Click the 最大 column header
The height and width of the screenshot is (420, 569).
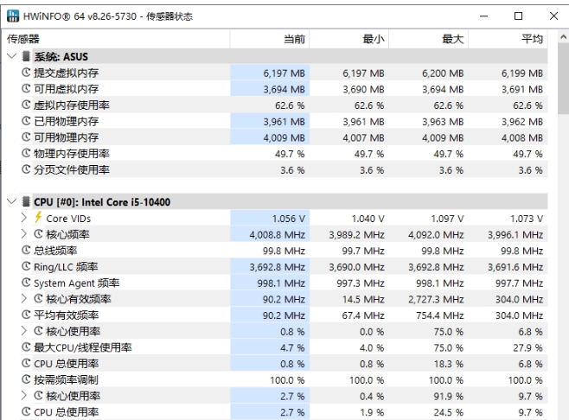[x=429, y=39]
